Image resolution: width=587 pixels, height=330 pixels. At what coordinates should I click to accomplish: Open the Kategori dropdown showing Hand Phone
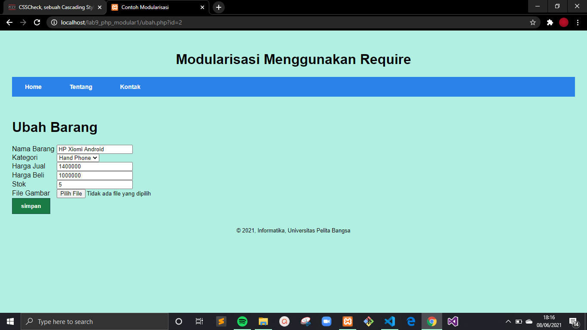78,158
